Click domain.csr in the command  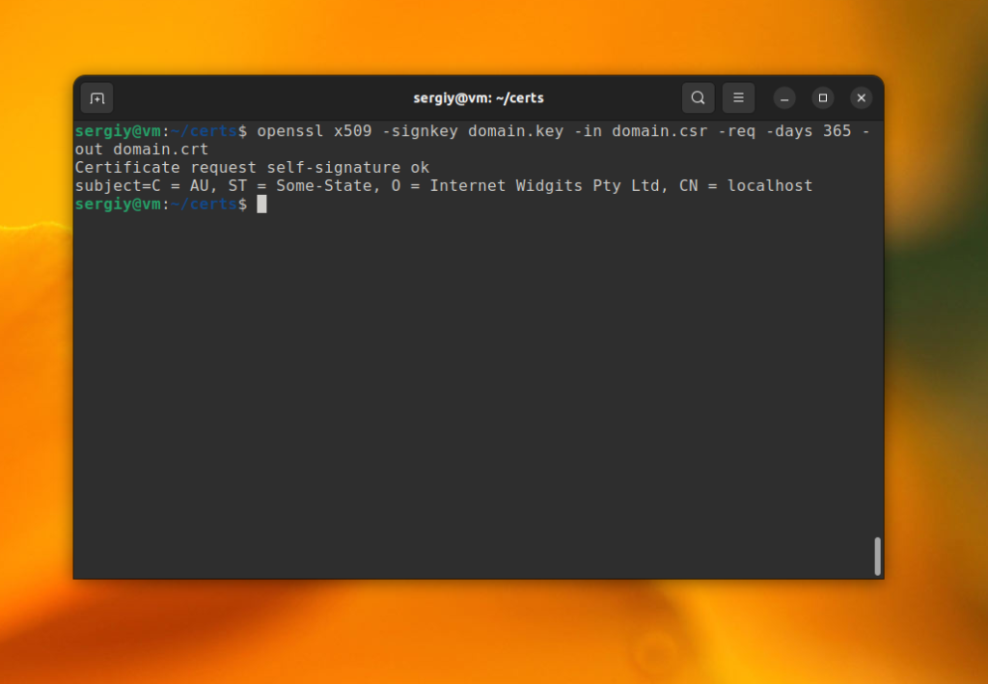click(x=659, y=131)
